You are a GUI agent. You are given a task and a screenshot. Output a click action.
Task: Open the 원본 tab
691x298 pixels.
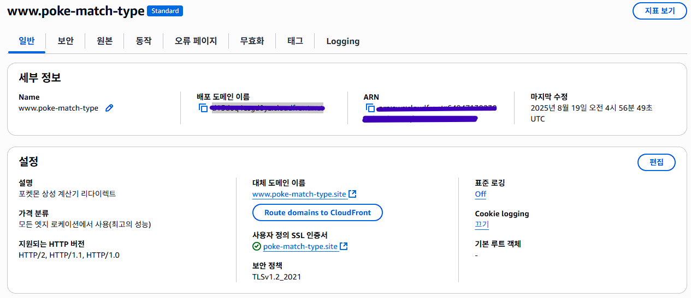(104, 41)
